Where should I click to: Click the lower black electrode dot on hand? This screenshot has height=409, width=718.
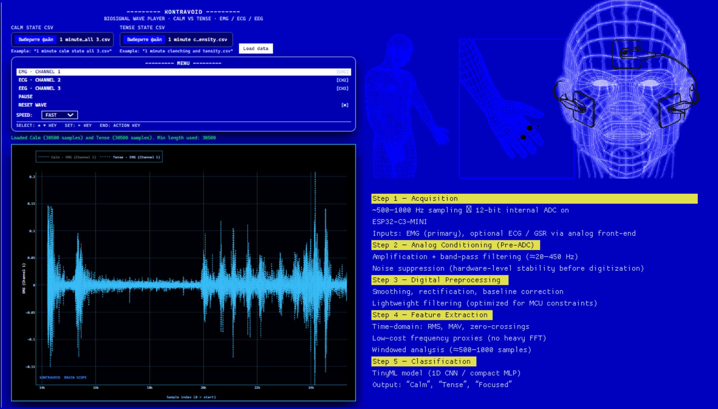523,137
